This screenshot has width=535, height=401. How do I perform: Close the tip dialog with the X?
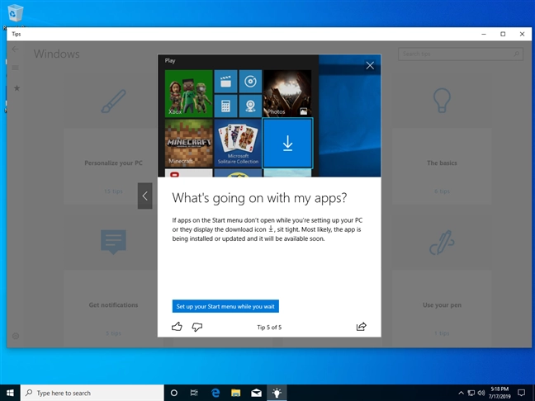coord(370,65)
